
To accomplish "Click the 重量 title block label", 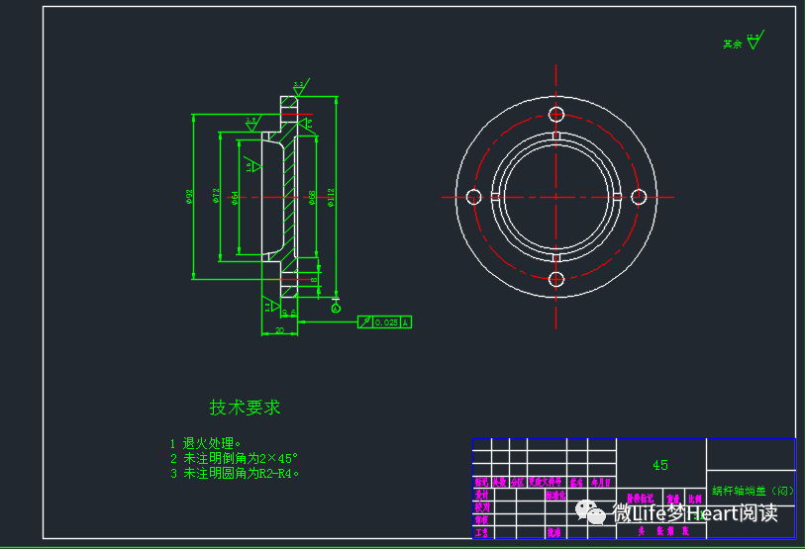I will tap(673, 499).
